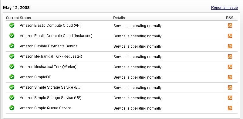Click the Current Status column header
The height and width of the screenshot is (119, 243).
pos(19,18)
